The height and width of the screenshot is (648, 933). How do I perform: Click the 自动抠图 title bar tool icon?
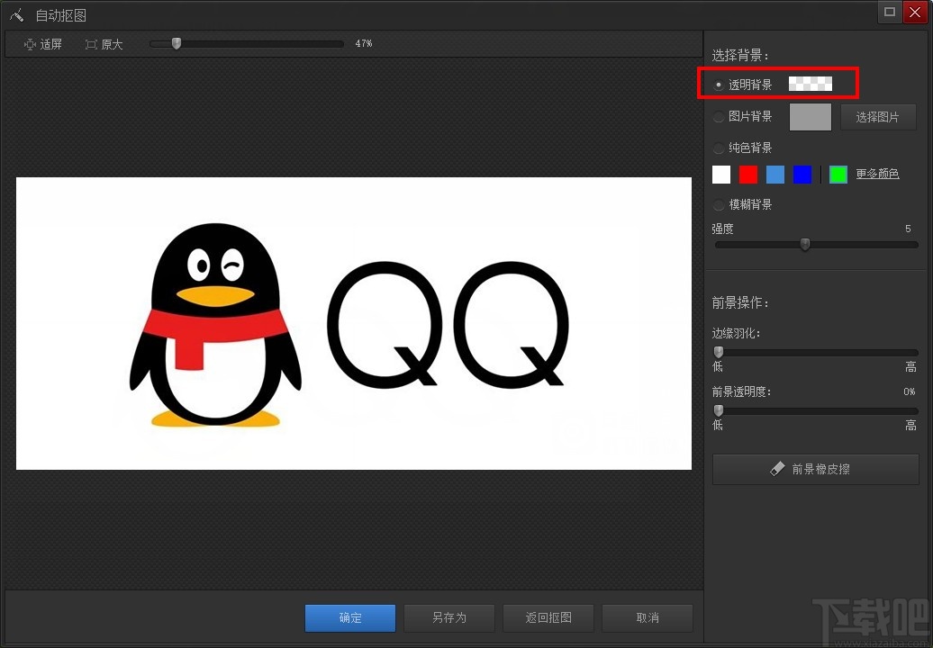pyautogui.click(x=16, y=15)
